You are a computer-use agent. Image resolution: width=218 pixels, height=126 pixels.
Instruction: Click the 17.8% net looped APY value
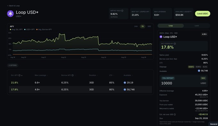pos(167,47)
